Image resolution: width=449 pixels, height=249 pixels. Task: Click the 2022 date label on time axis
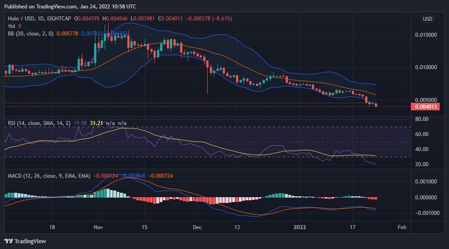pos(300,227)
